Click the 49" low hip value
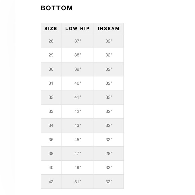195x195 pixels. (78, 167)
